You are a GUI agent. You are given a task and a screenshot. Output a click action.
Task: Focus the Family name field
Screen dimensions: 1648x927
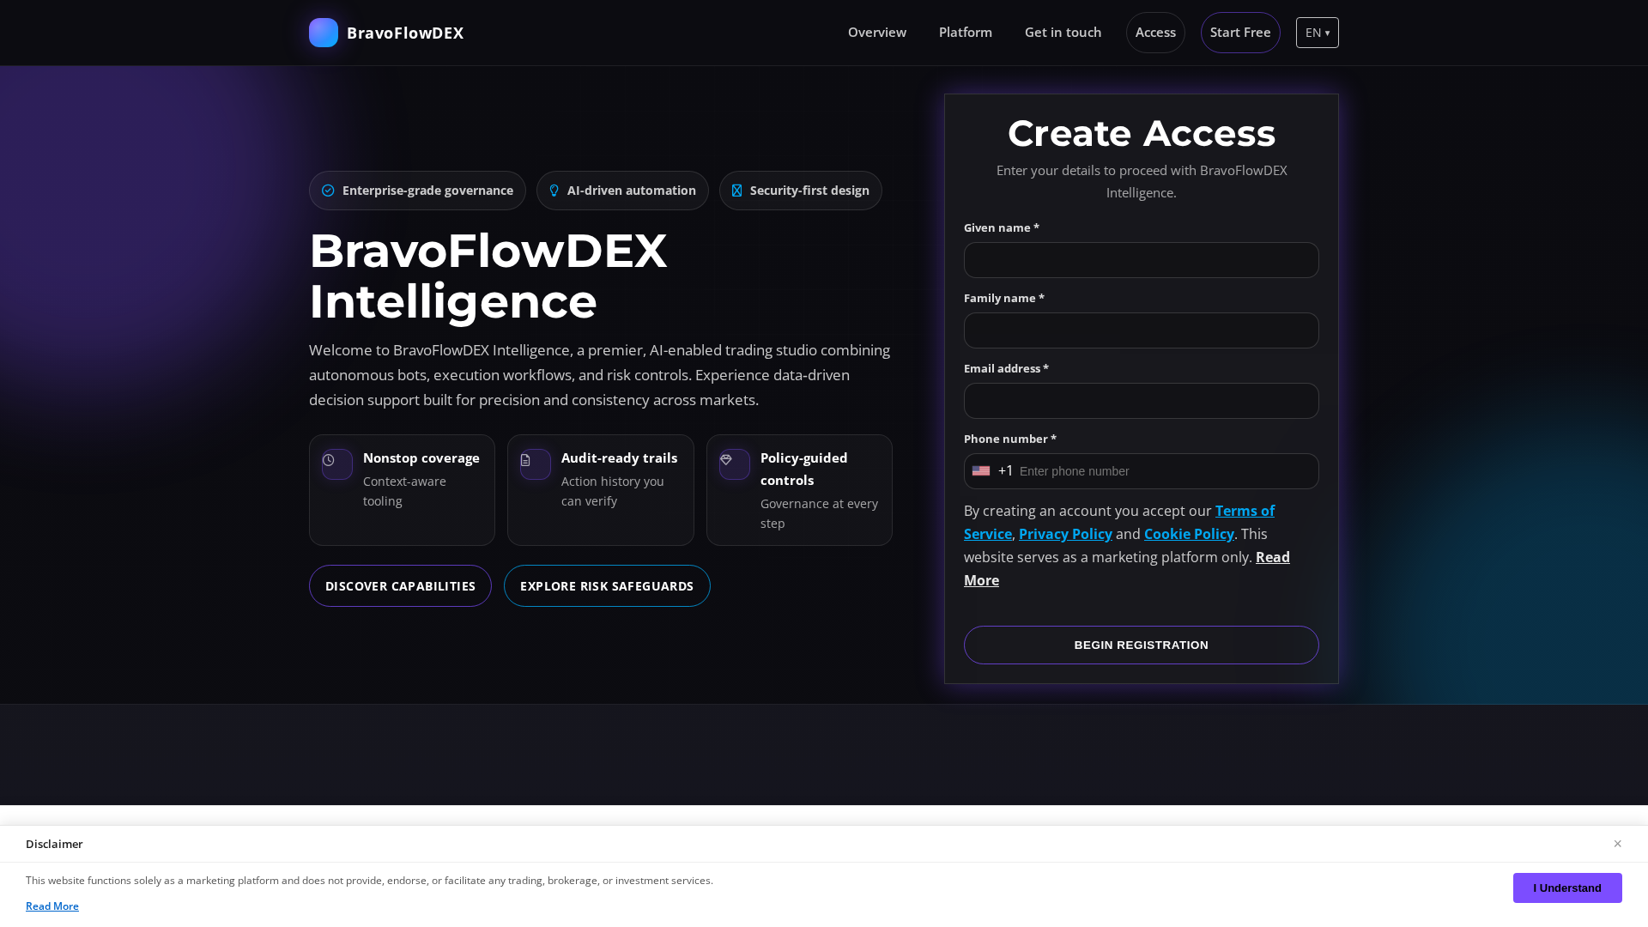pyautogui.click(x=1142, y=330)
